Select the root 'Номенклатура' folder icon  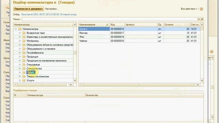pyautogui.click(x=20, y=29)
